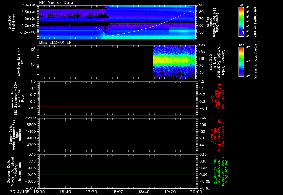This screenshot has height=195, width=283.
Task: Click the 9400 scanner position tick label
Action: click(x=31, y=138)
